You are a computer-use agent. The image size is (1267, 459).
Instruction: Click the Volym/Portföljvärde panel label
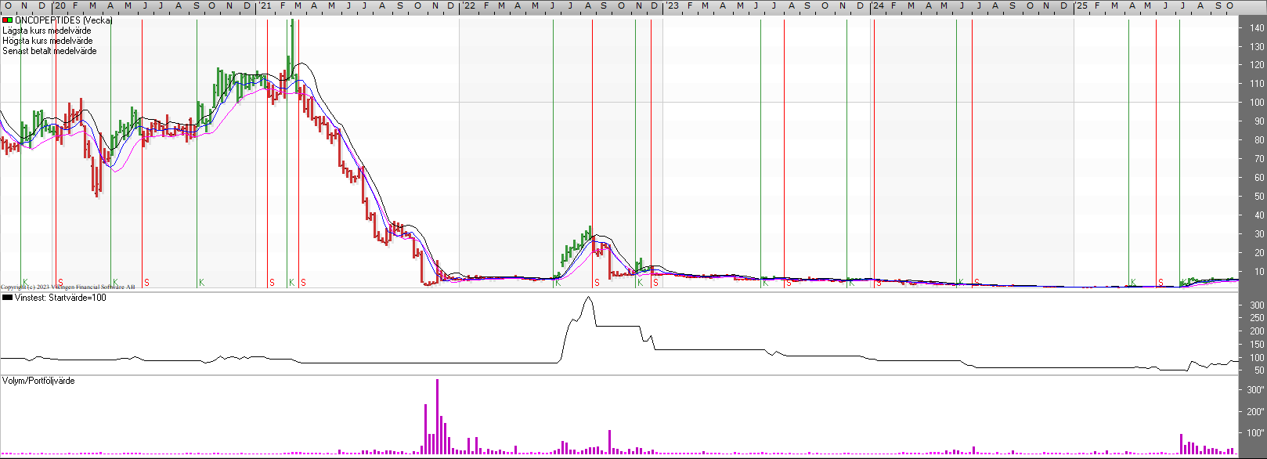[x=38, y=381]
